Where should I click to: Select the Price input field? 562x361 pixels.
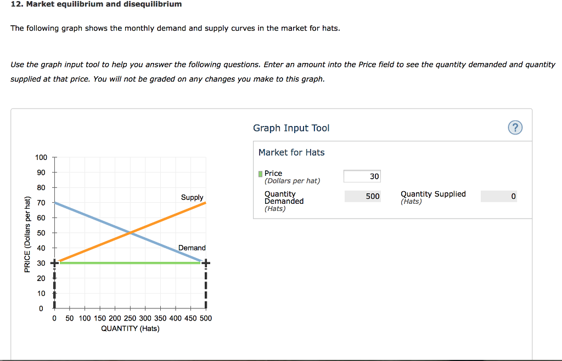[x=362, y=176]
